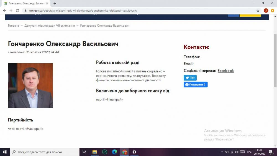This screenshot has width=277, height=156.
Task: Open Settings gear in taskbar
Action: point(134,152)
